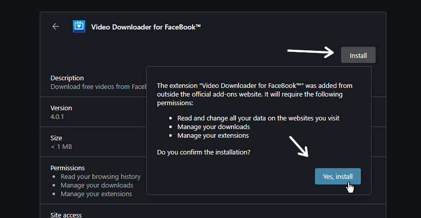Image resolution: width=421 pixels, height=218 pixels.
Task: Click Read and change all your data item
Action: click(258, 118)
